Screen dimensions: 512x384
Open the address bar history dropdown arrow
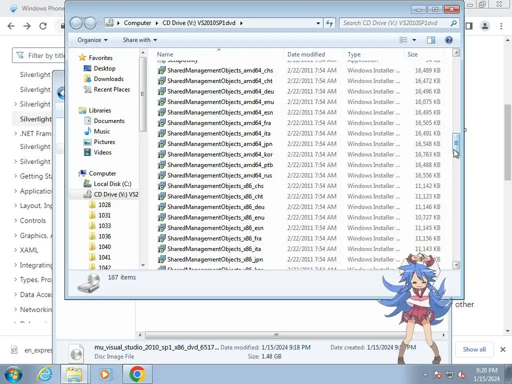(318, 23)
